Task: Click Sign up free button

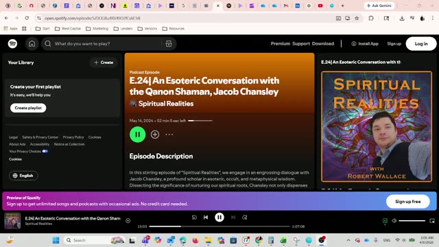Action: coord(407,201)
